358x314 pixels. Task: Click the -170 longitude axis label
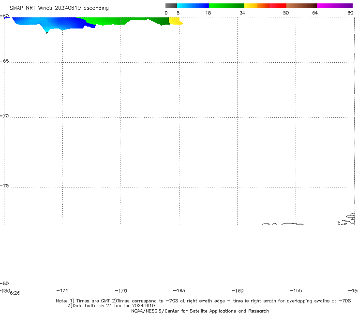[x=121, y=290]
